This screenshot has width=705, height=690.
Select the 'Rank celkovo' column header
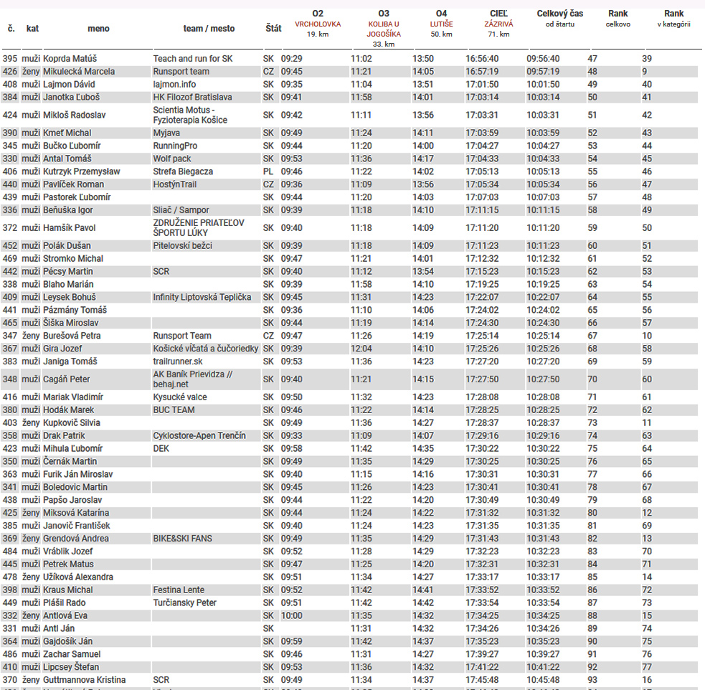[x=618, y=19]
